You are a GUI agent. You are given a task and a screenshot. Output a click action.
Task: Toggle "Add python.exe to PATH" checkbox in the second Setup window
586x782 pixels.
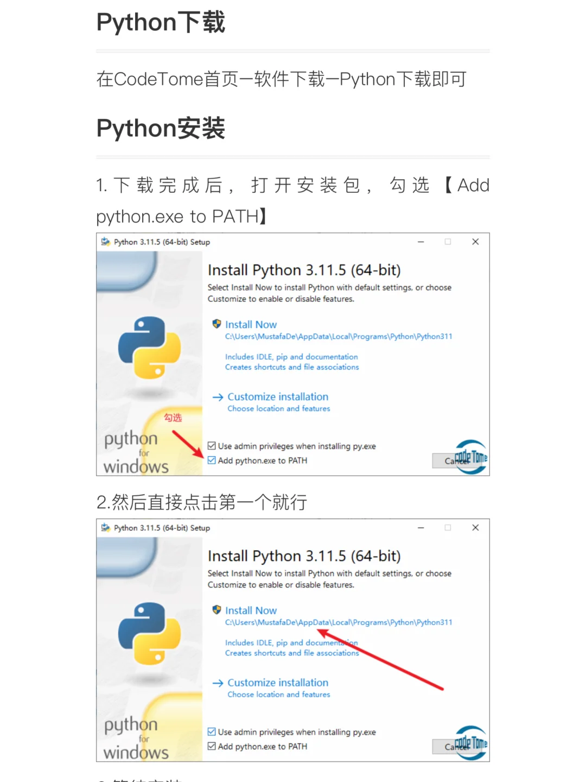tap(212, 746)
